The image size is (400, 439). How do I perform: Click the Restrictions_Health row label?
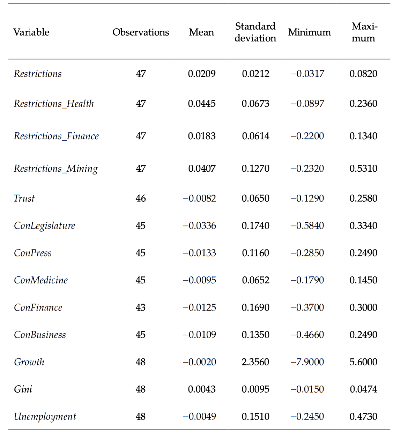click(x=54, y=104)
